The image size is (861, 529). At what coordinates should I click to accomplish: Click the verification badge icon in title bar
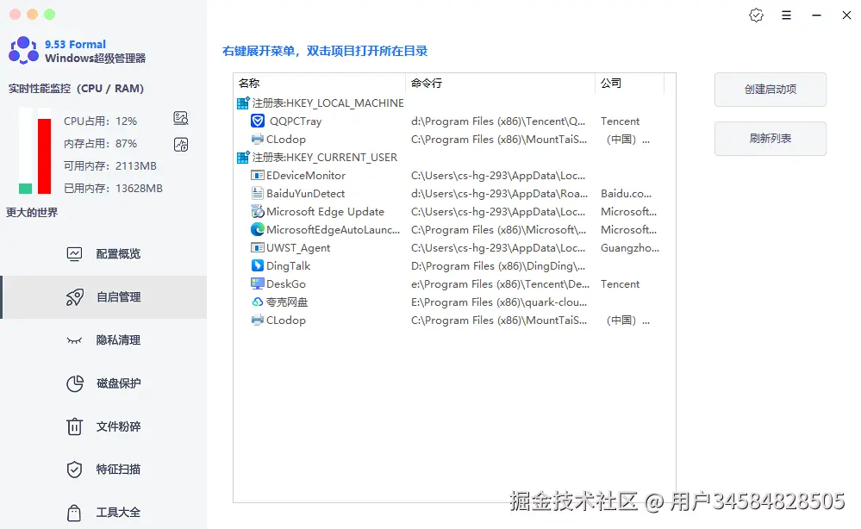click(756, 16)
